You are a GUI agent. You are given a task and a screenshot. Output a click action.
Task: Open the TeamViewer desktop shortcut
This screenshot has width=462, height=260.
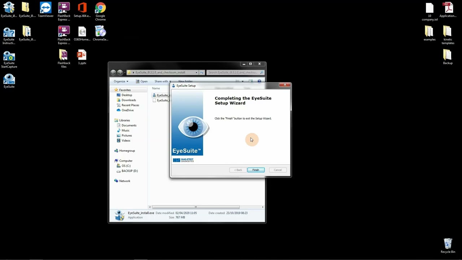click(x=45, y=10)
